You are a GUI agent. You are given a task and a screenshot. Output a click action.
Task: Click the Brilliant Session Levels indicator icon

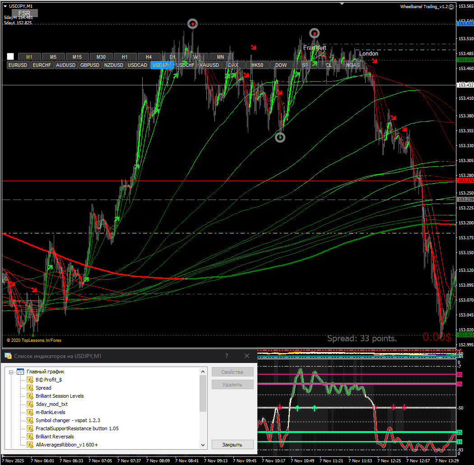[x=30, y=396]
